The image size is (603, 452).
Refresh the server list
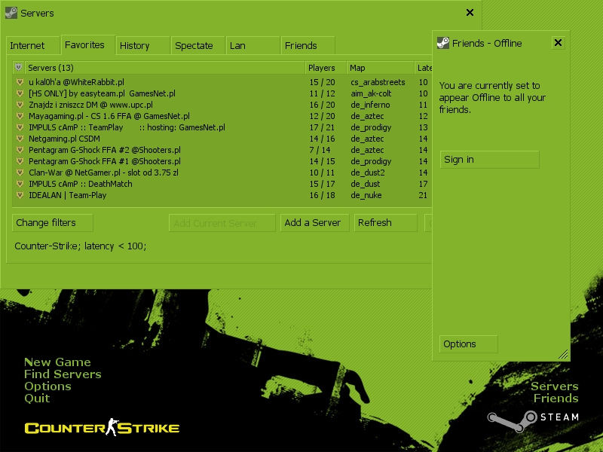(386, 223)
